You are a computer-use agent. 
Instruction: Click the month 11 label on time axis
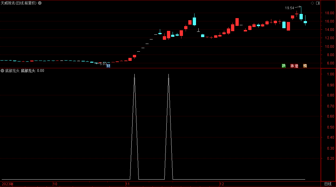[x=128, y=184]
